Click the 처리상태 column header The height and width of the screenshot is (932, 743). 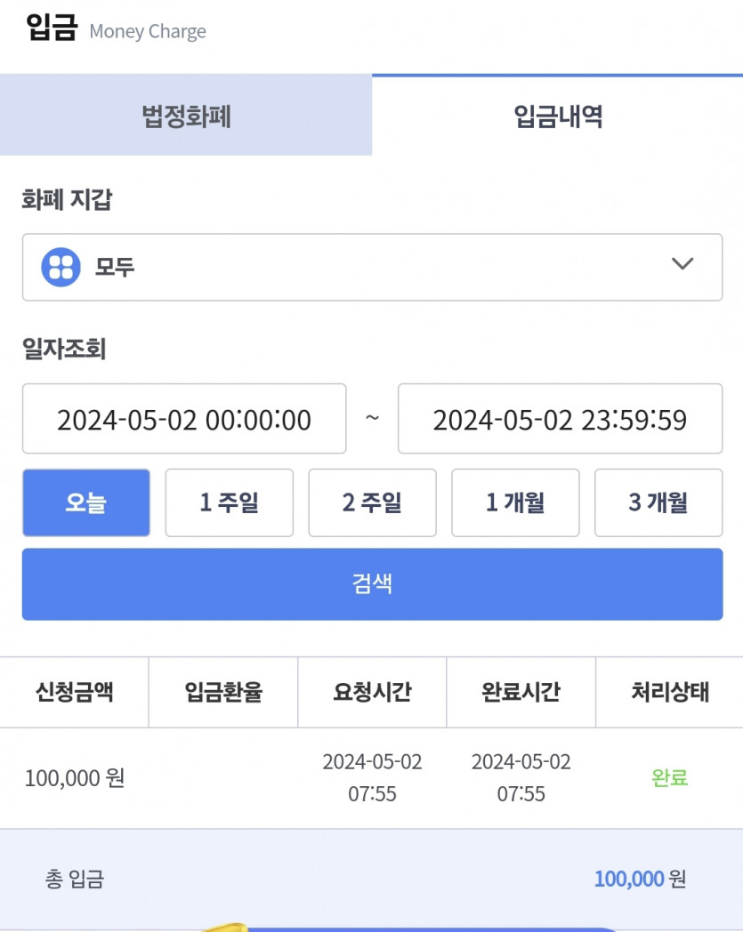click(670, 692)
